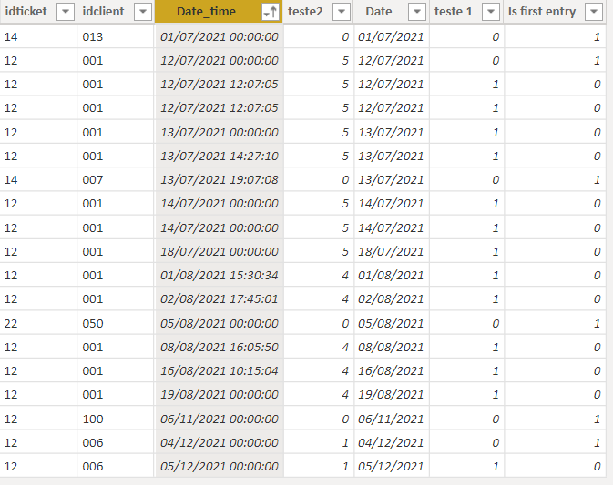The height and width of the screenshot is (485, 613).
Task: Click Date cell 05/12/2021
Action: 391,466
